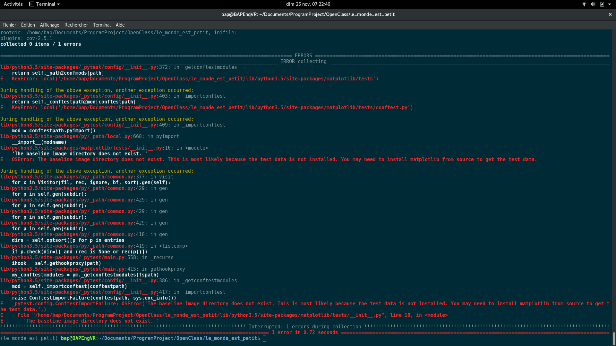Open the Édition menu
The height and width of the screenshot is (346, 616).
[28, 25]
